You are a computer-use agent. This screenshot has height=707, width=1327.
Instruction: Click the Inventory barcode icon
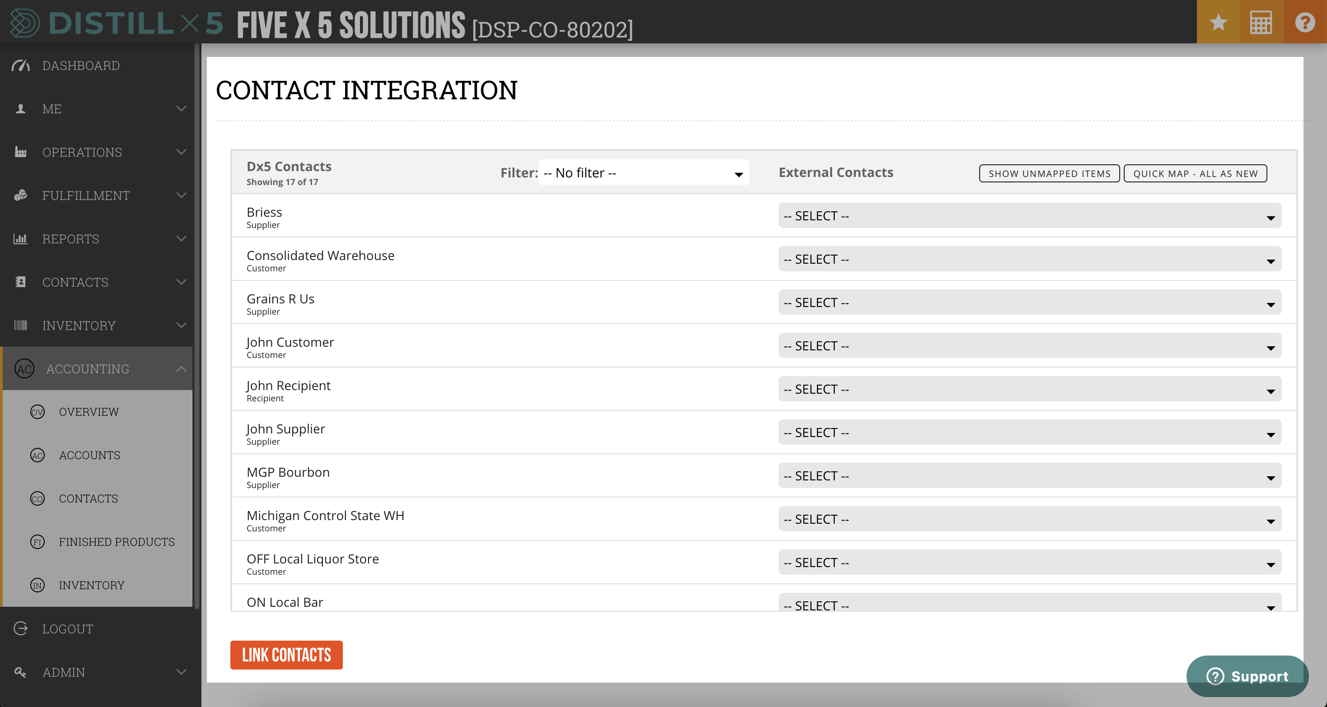click(21, 325)
